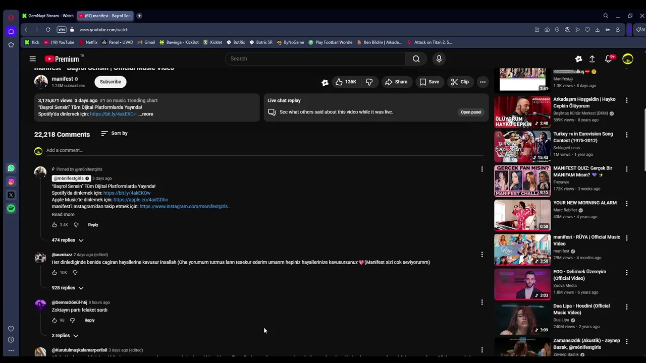Image resolution: width=646 pixels, height=363 pixels.
Task: Expand 474 replies on the pinned comment
Action: (x=68, y=240)
